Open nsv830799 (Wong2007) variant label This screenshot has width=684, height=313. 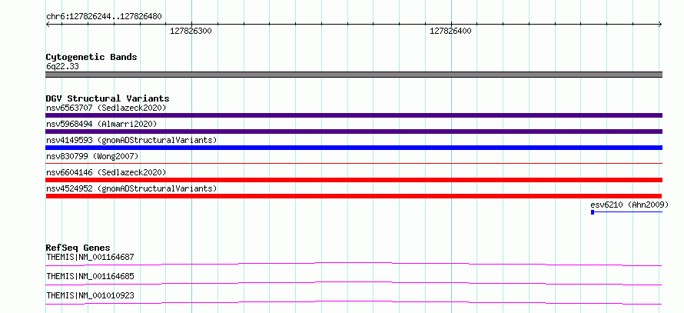point(92,156)
